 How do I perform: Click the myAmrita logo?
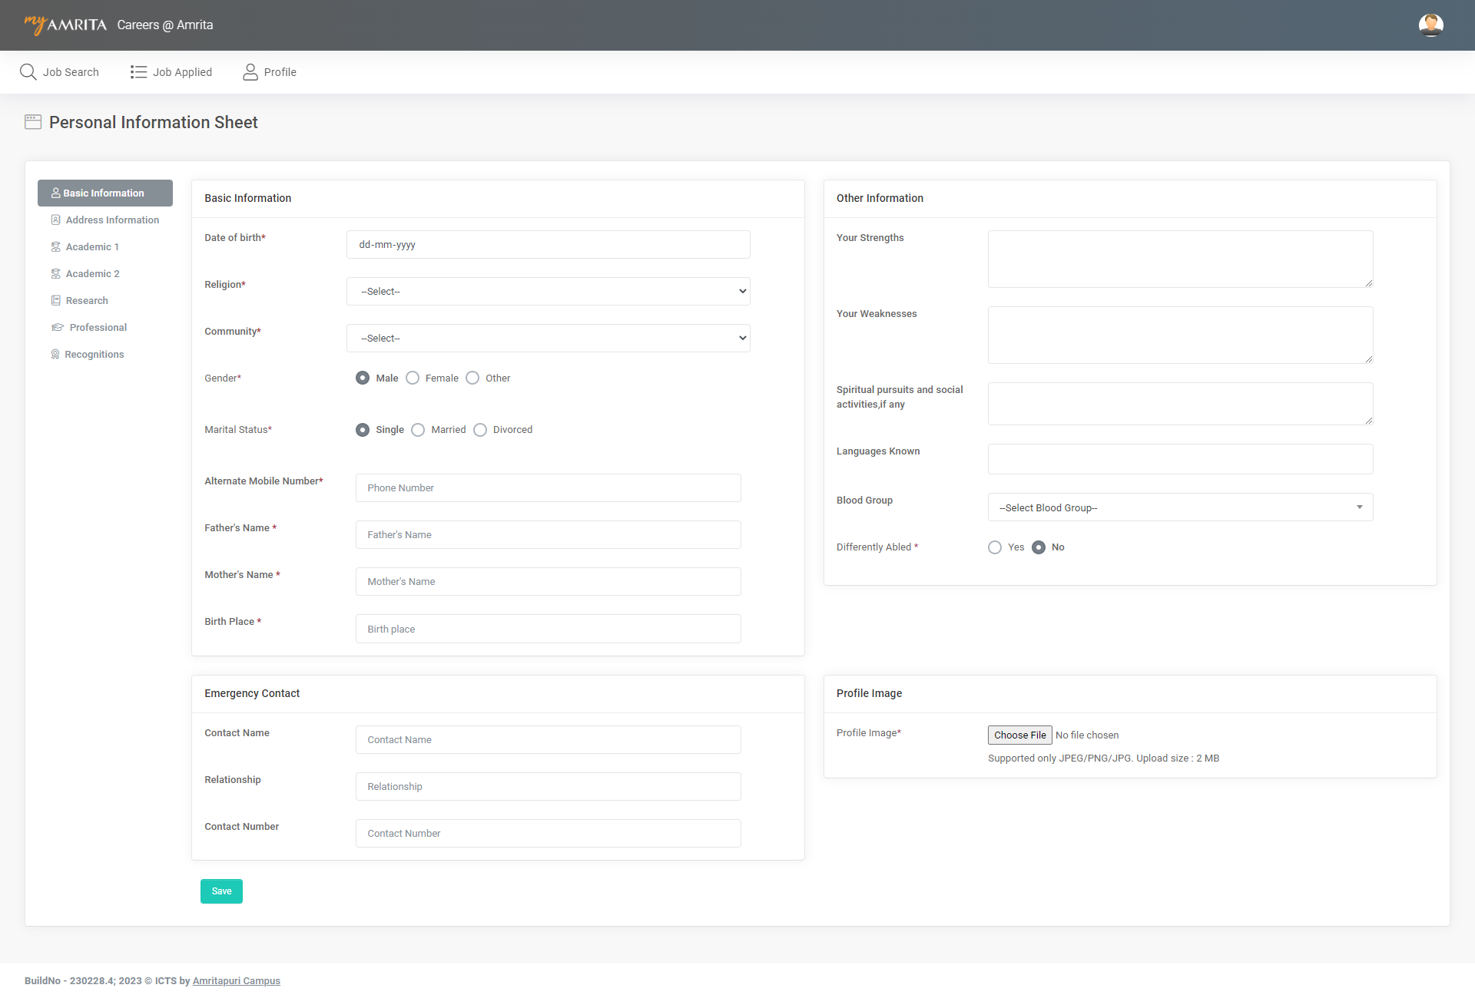click(x=65, y=25)
